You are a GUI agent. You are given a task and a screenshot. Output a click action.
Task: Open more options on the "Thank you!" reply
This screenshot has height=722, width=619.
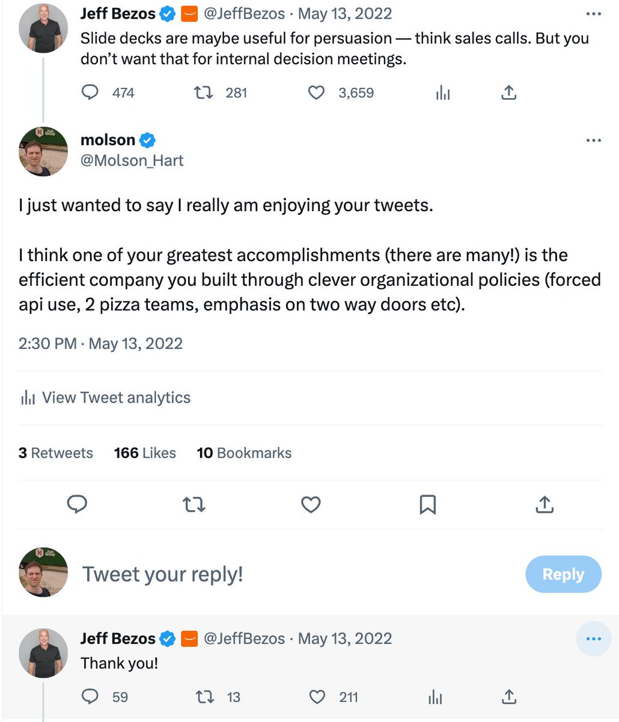[x=593, y=638]
